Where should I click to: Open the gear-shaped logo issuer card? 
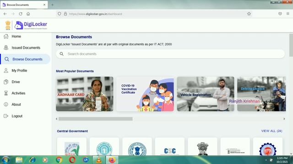click(268, 147)
